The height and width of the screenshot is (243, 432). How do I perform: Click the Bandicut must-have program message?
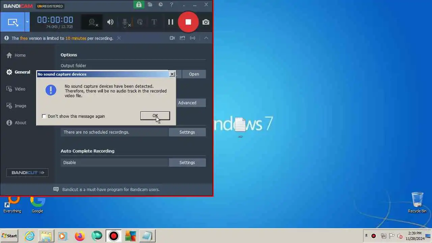tap(111, 189)
